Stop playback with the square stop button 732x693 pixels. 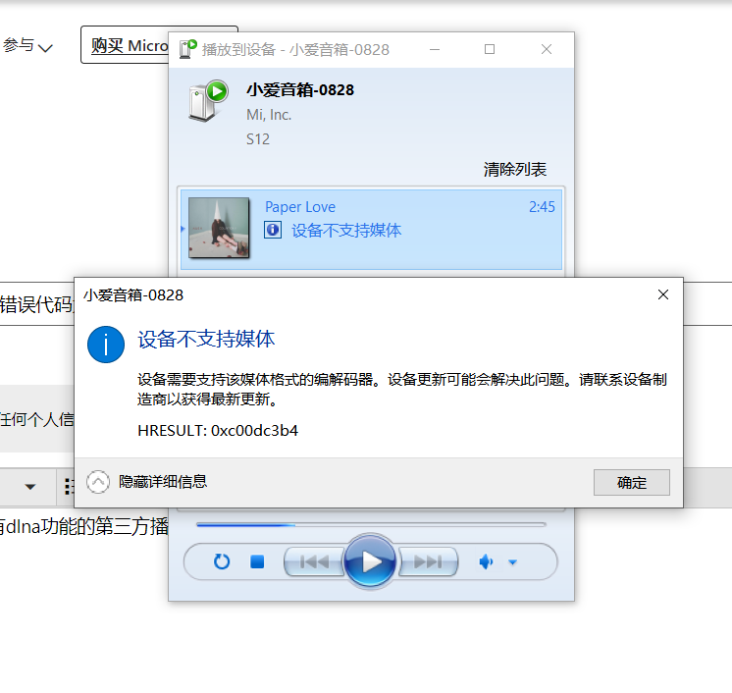pos(257,561)
